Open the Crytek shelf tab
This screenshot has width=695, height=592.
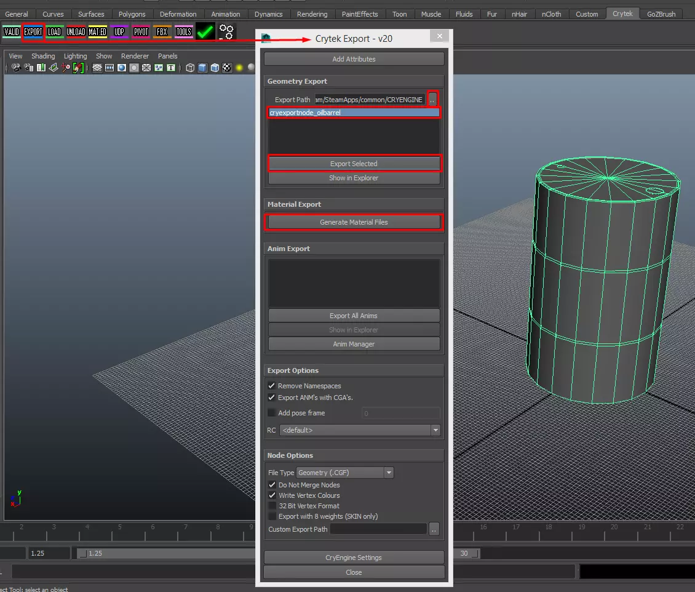point(622,14)
